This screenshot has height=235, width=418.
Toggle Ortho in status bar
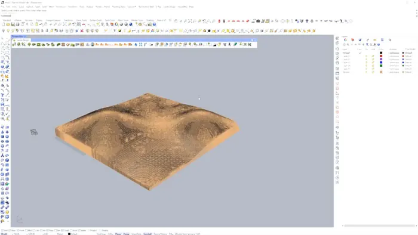click(x=110, y=234)
